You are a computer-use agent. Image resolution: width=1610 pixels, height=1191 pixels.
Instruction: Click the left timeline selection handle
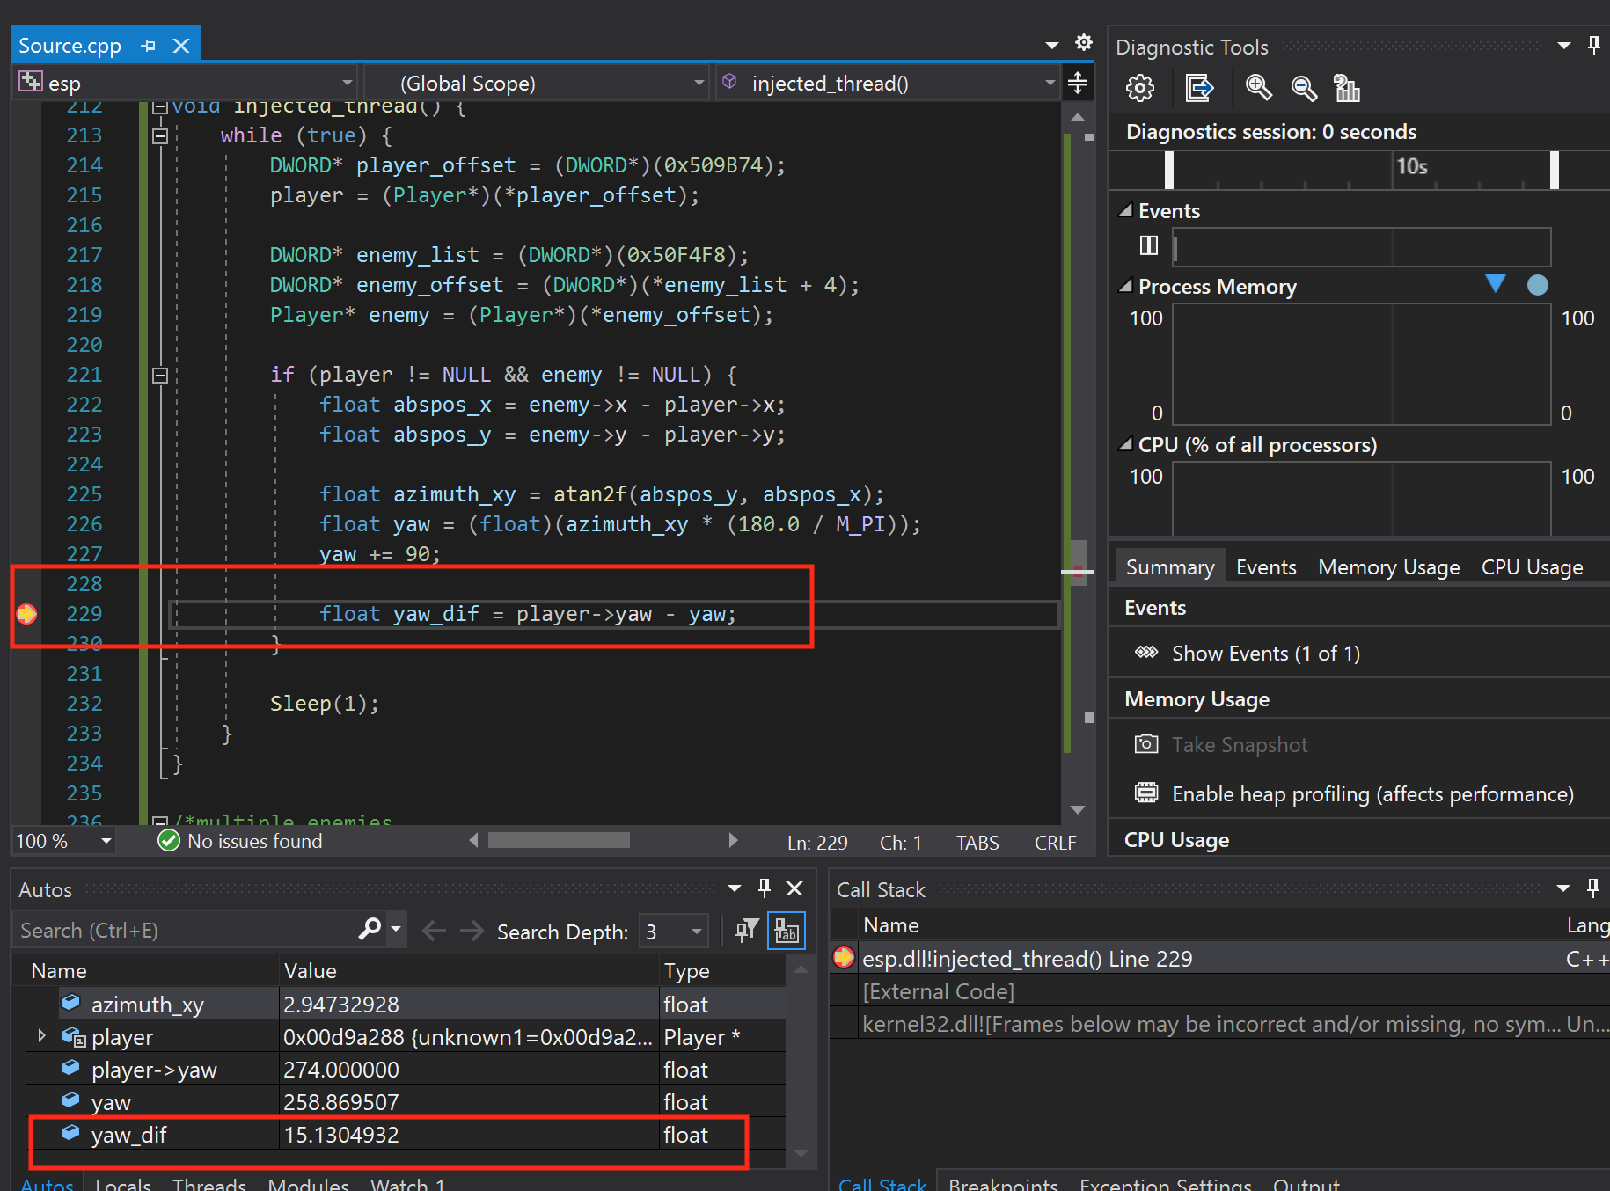coord(1169,170)
